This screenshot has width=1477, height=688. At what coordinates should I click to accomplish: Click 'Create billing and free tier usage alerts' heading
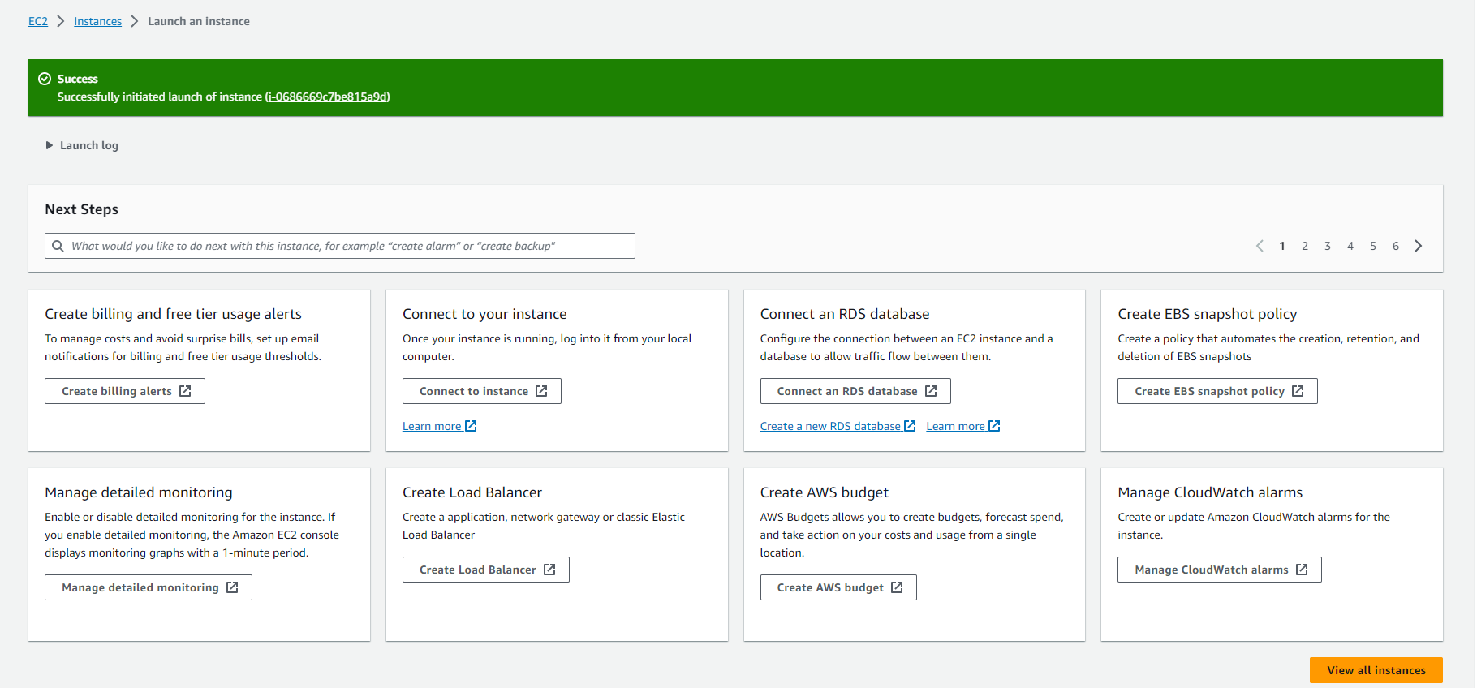tap(173, 314)
